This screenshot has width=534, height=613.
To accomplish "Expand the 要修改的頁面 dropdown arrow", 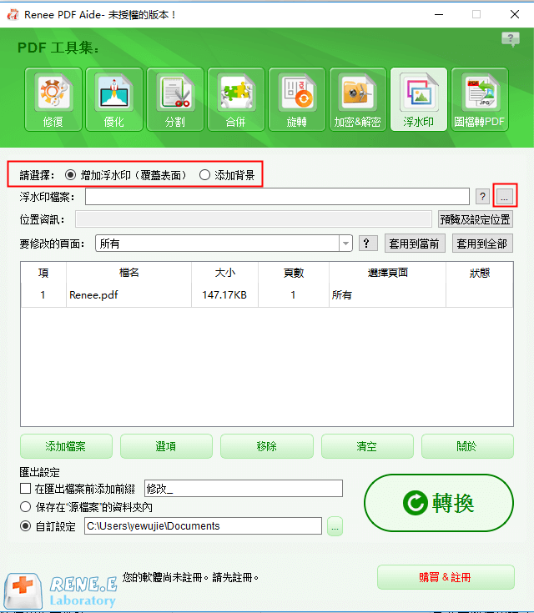I will pos(345,244).
